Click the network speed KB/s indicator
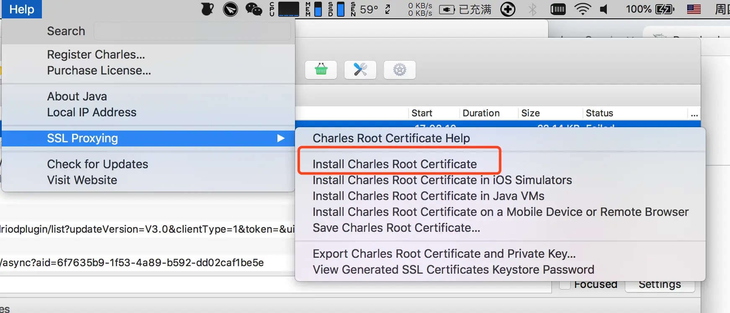 tap(420, 9)
